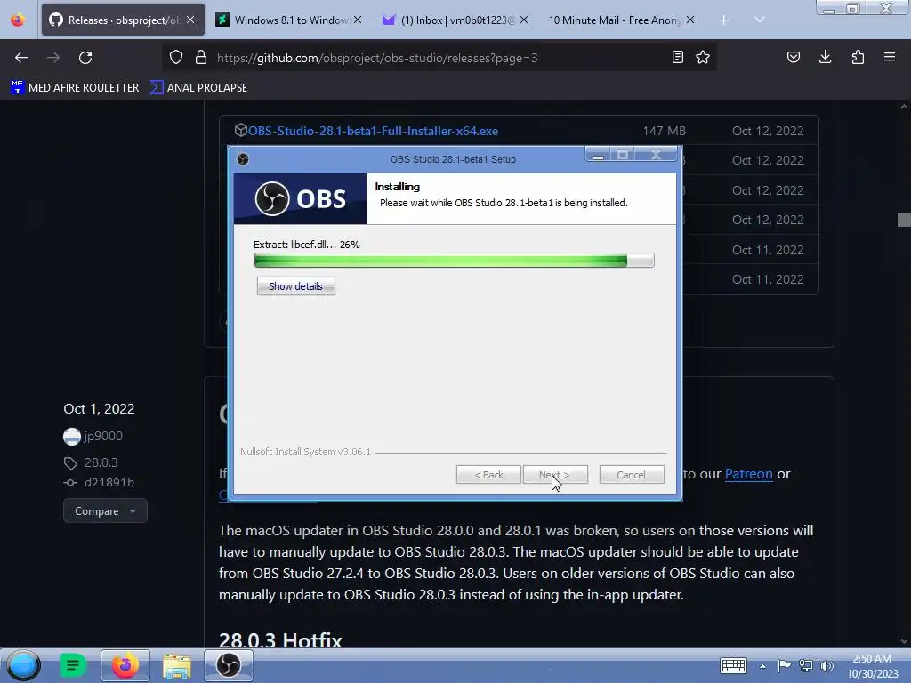Click the padlock site info icon
This screenshot has width=911, height=683.
click(x=201, y=58)
